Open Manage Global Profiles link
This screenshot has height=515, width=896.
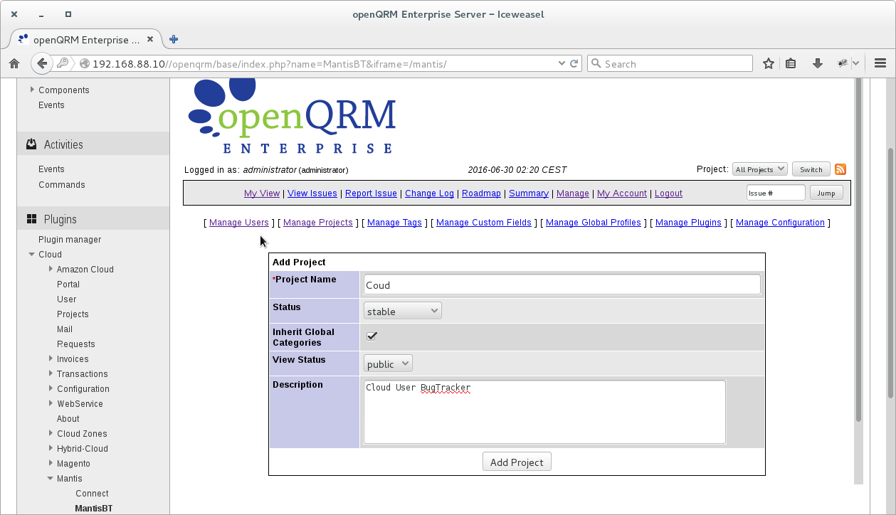(594, 223)
